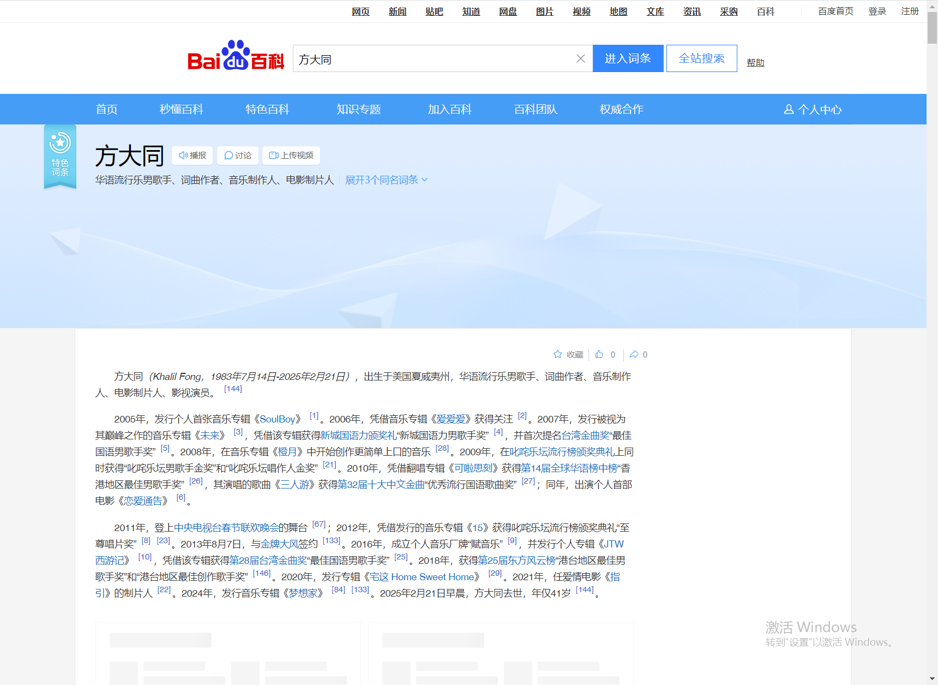
Task: Expand 展开3个同名词条 dropdown
Action: (387, 180)
